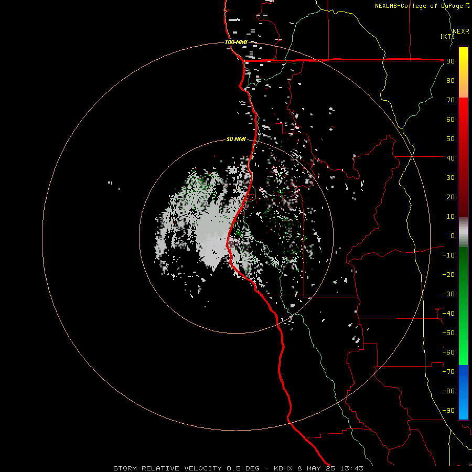
Task: Click the [KT] units label
Action: (447, 36)
